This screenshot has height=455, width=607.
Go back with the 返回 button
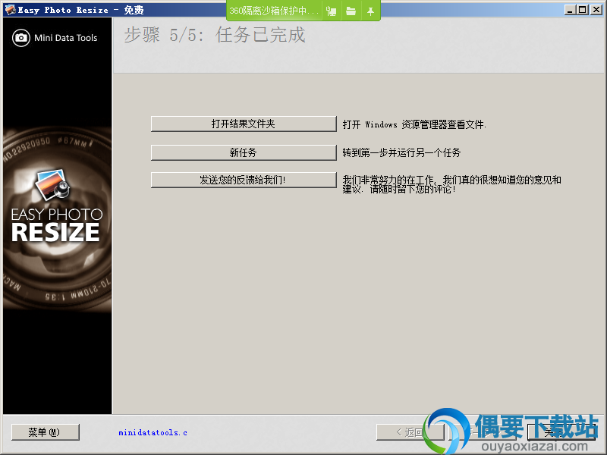[410, 432]
